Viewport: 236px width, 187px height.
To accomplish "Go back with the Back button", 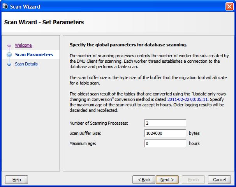I will [x=144, y=180].
